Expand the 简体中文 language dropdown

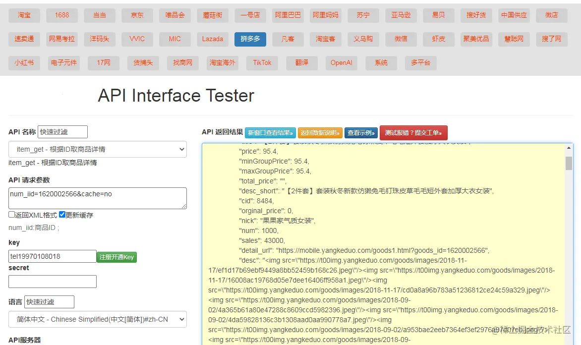click(x=98, y=319)
